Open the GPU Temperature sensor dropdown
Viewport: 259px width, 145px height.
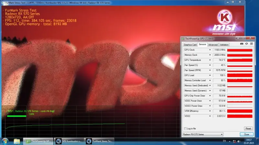[x=210, y=60]
